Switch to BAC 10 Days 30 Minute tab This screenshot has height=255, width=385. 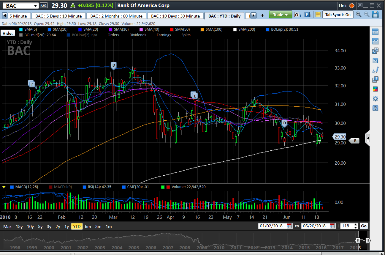(175, 16)
